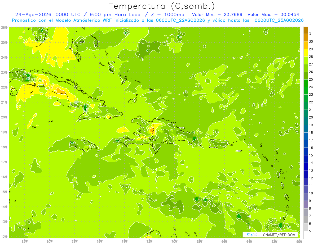This screenshot has height=245, width=318.
Task: Pick the white legend swatch below 5
Action: [x=306, y=235]
